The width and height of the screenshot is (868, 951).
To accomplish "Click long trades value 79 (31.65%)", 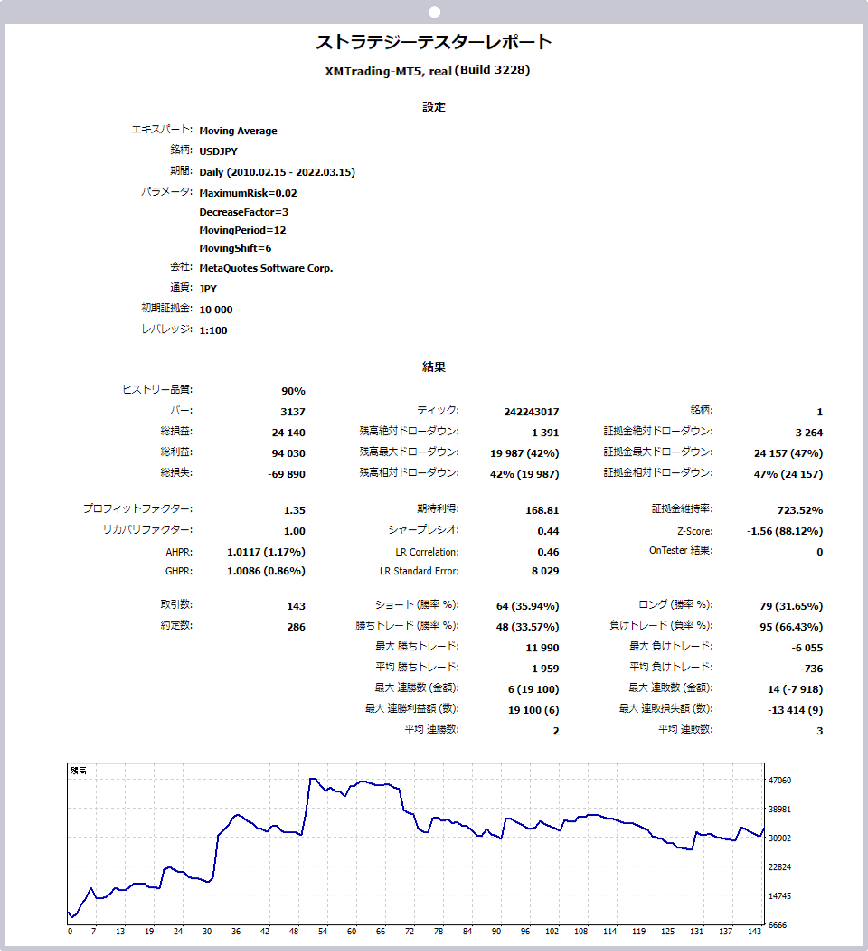I will pyautogui.click(x=791, y=606).
